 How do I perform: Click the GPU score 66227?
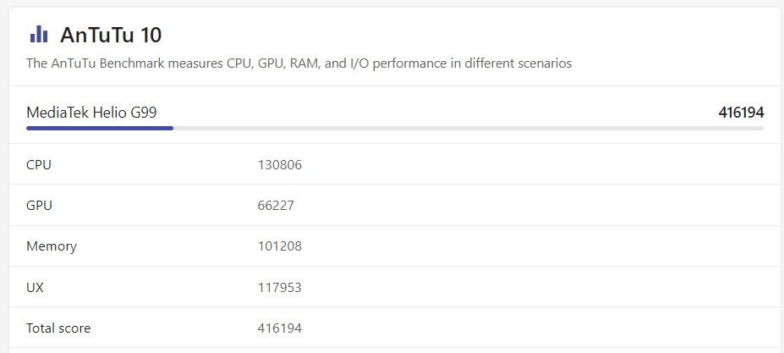click(x=276, y=205)
